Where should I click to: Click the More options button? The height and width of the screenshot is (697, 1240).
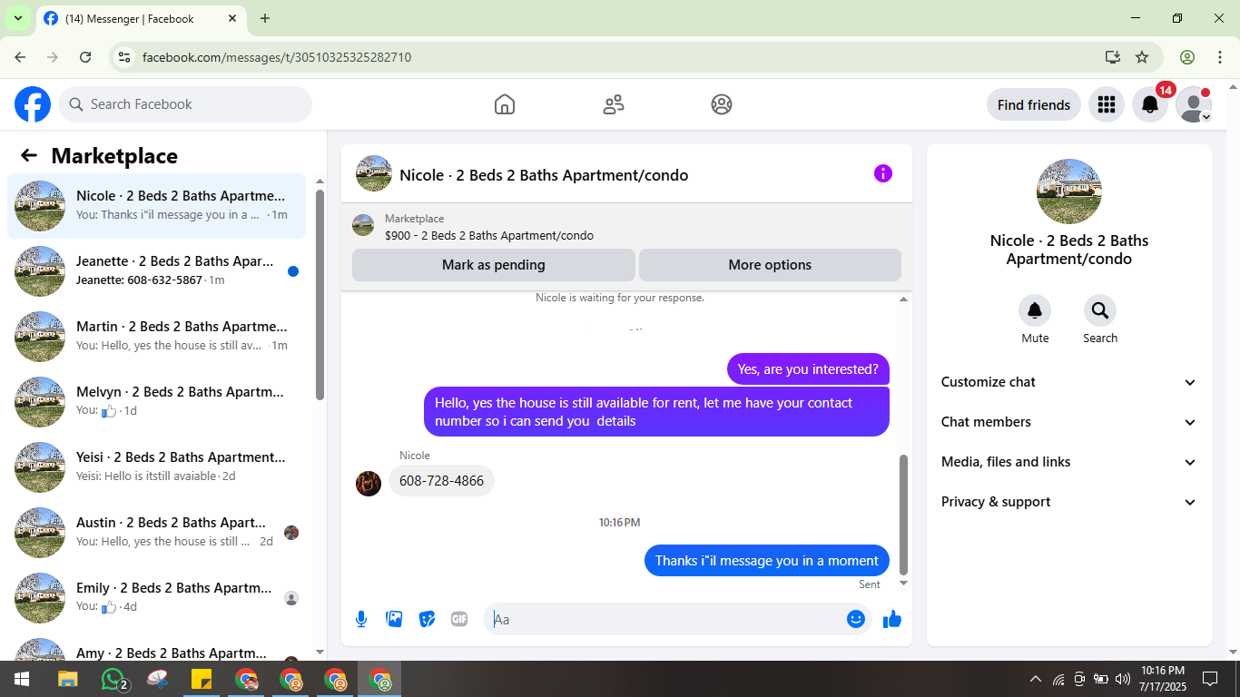click(770, 265)
